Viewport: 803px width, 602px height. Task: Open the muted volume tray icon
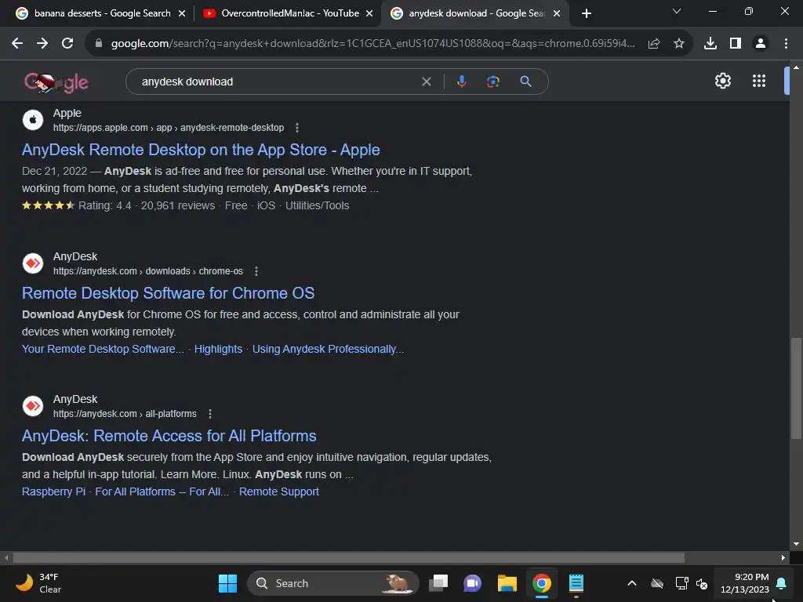tap(702, 583)
